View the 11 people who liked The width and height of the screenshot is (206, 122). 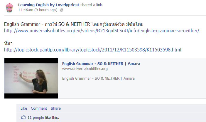[x=36, y=117]
